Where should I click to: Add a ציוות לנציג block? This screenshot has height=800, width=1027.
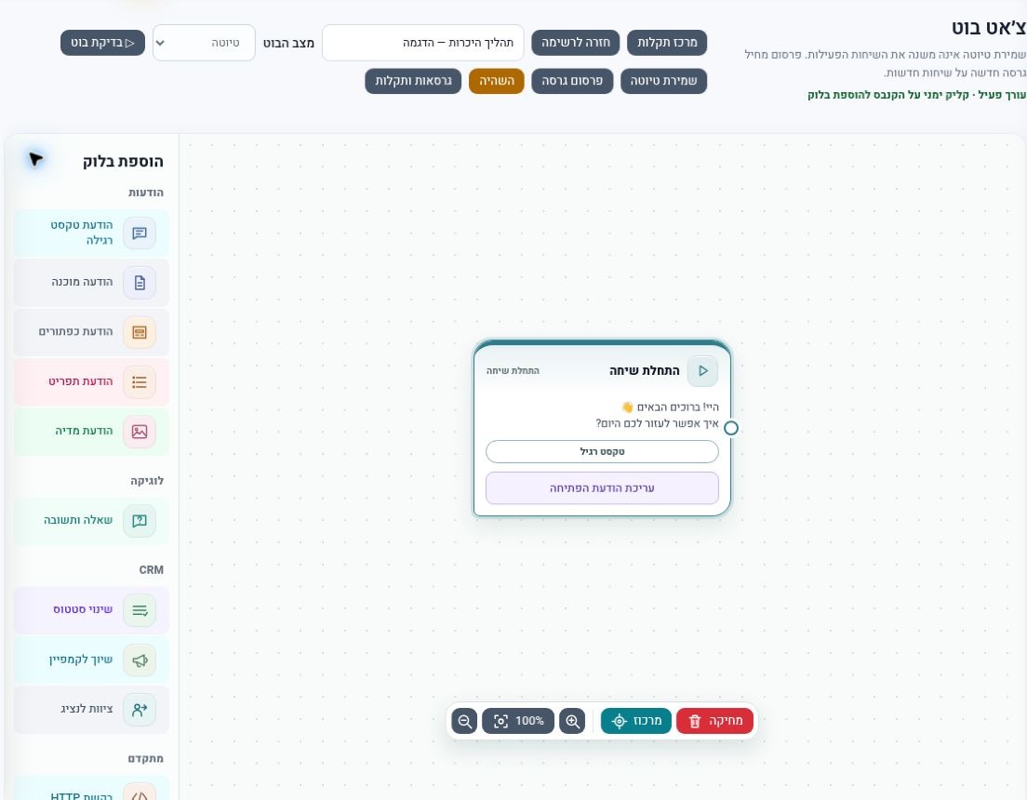tap(91, 710)
